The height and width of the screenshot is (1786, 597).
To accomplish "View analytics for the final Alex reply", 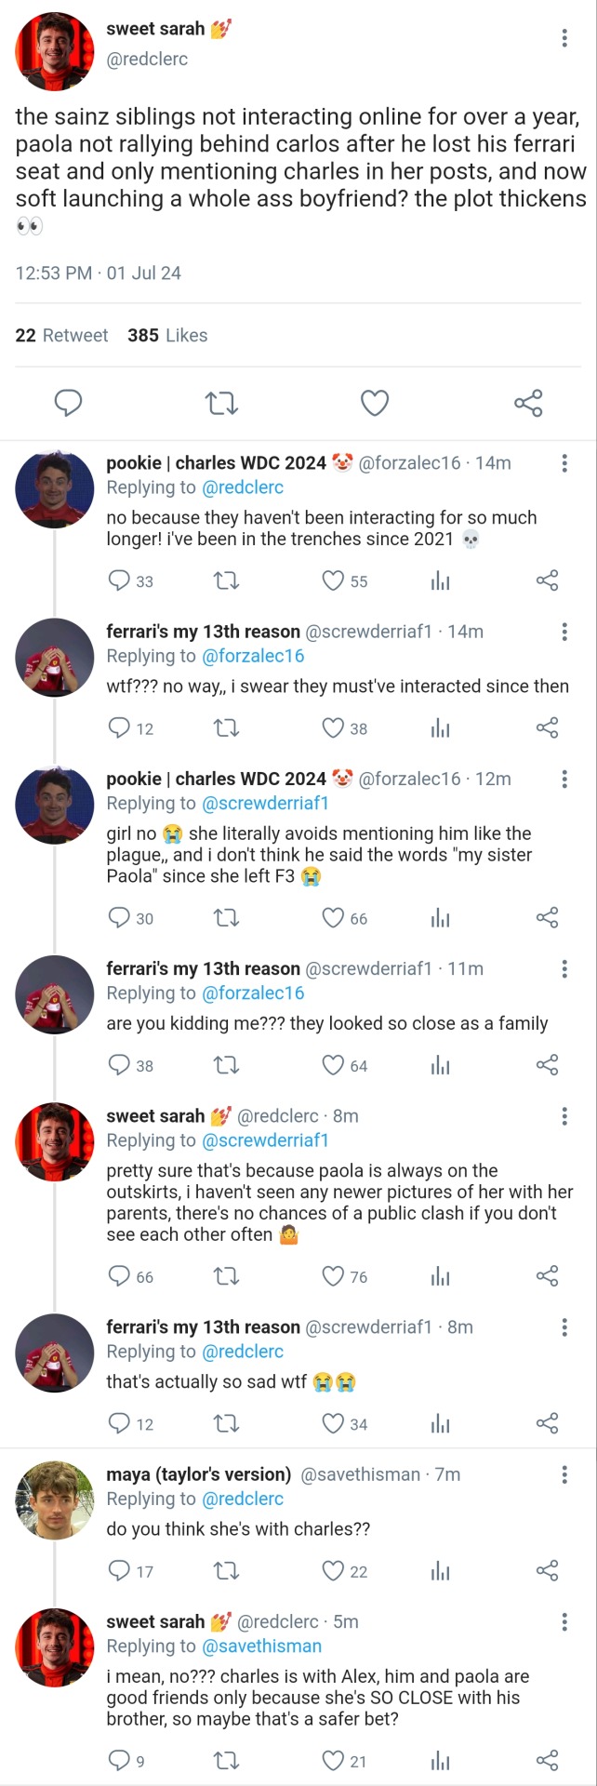I will click(440, 1760).
